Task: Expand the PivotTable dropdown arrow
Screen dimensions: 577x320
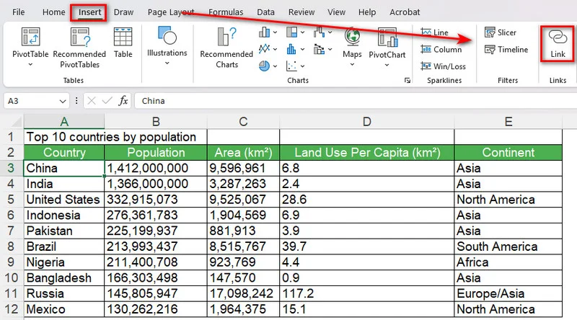Action: click(30, 65)
